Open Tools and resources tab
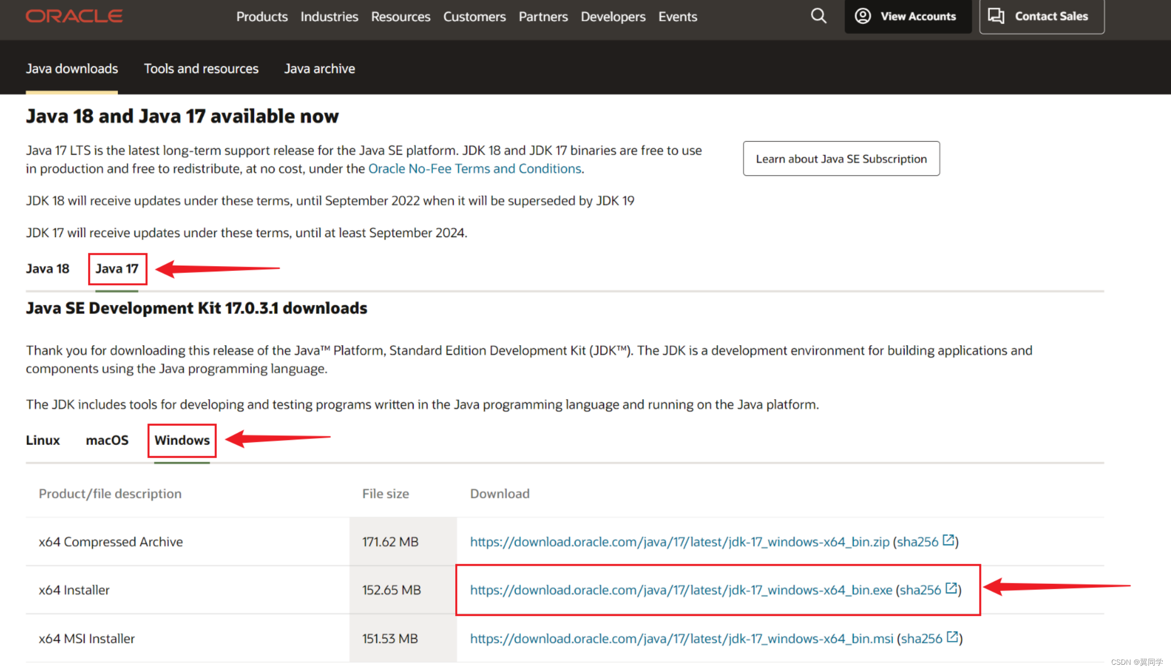 [x=201, y=69]
